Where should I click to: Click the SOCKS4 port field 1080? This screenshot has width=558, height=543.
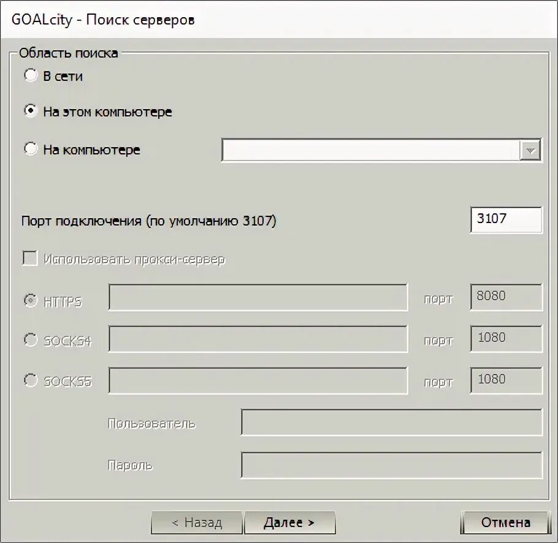pos(506,339)
